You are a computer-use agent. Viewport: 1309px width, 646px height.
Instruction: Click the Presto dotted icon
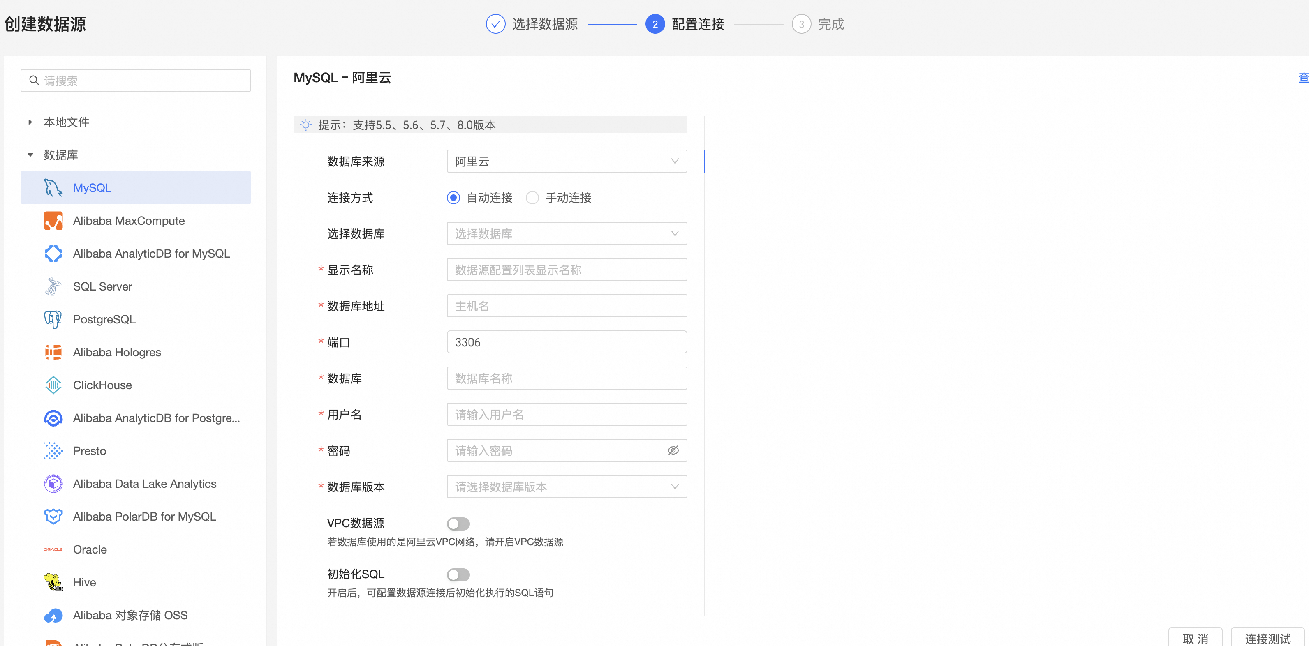click(53, 451)
